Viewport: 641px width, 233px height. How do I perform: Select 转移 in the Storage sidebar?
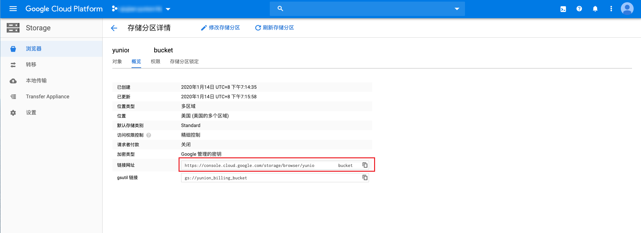[x=31, y=64]
